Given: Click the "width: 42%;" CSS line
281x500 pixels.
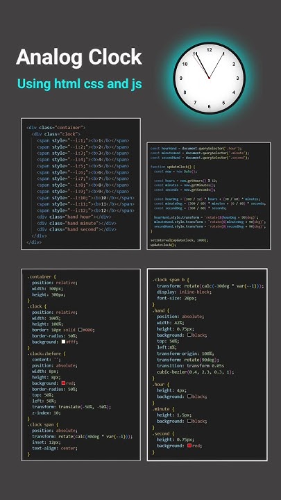Looking at the screenshot, I should point(170,323).
